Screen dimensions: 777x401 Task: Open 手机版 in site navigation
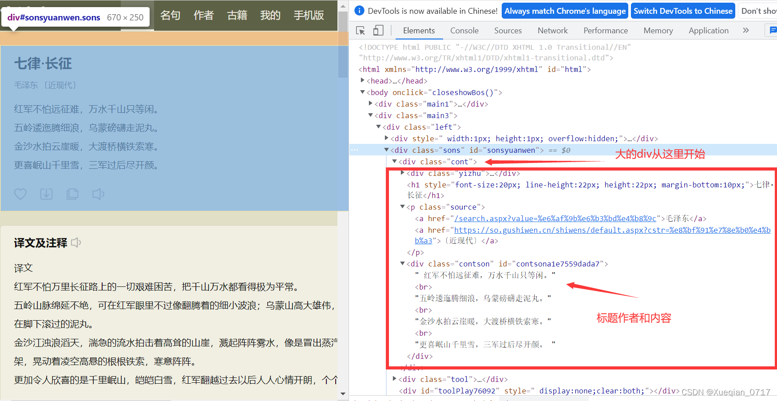tap(309, 15)
